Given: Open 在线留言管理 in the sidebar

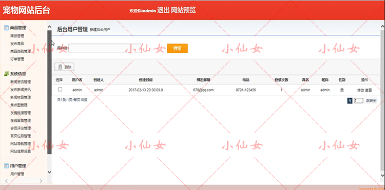Looking at the screenshot, I should pyautogui.click(x=21, y=120).
